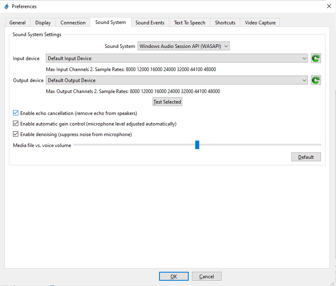Open the Video Capture tab
Screen dimensions: 336x286
tap(260, 23)
